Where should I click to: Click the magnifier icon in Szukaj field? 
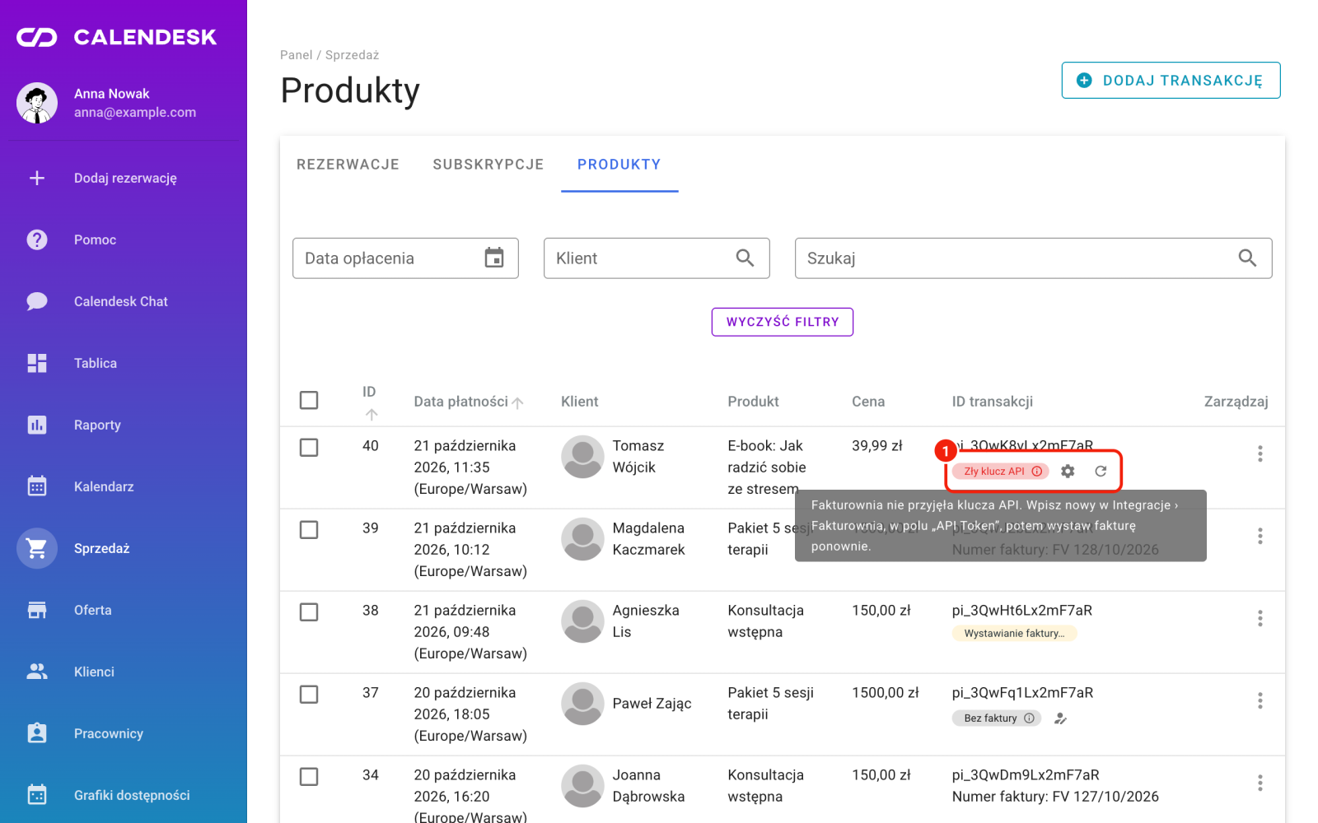(x=1247, y=258)
